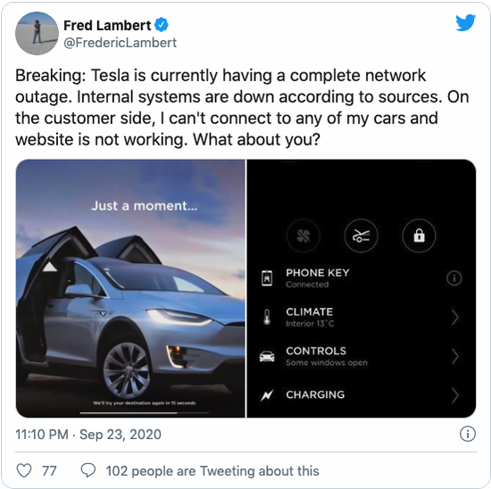
Task: Tap the Phone Key info icon
Action: [454, 278]
